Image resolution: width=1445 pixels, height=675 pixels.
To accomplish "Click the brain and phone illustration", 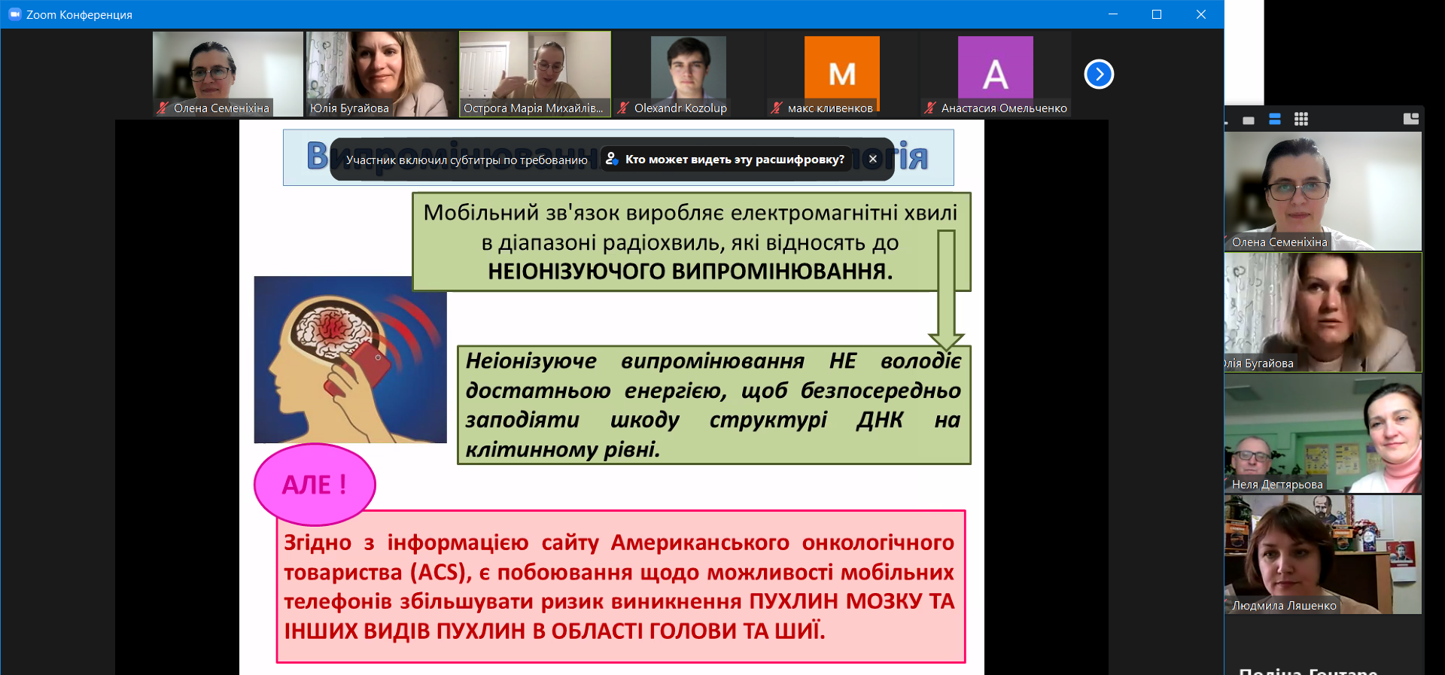I will pos(350,359).
